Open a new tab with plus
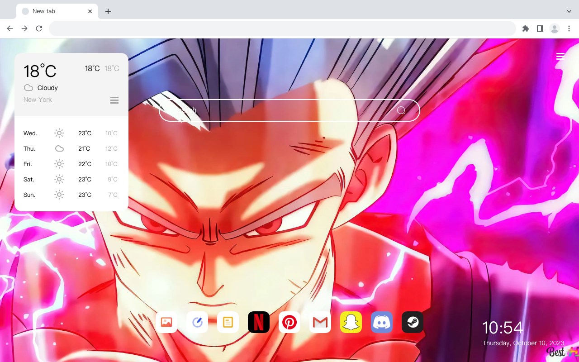This screenshot has width=579, height=362. (108, 11)
